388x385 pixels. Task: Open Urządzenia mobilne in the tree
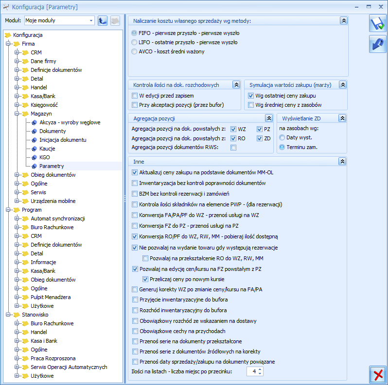click(x=53, y=201)
